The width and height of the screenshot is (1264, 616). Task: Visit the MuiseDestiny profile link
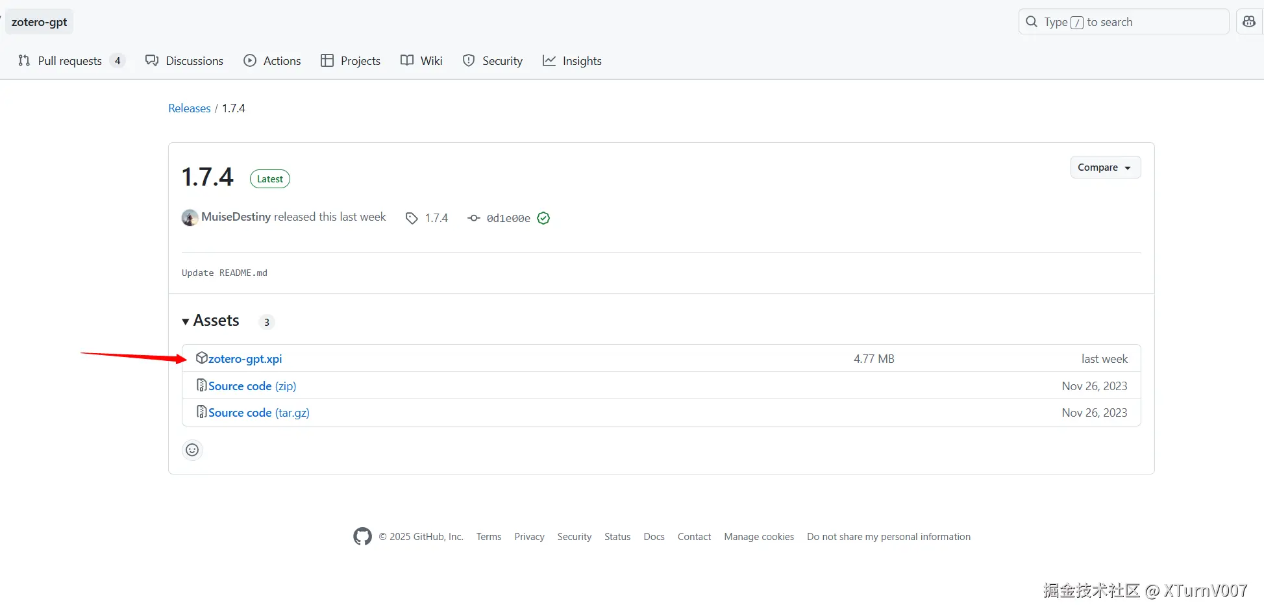click(236, 217)
